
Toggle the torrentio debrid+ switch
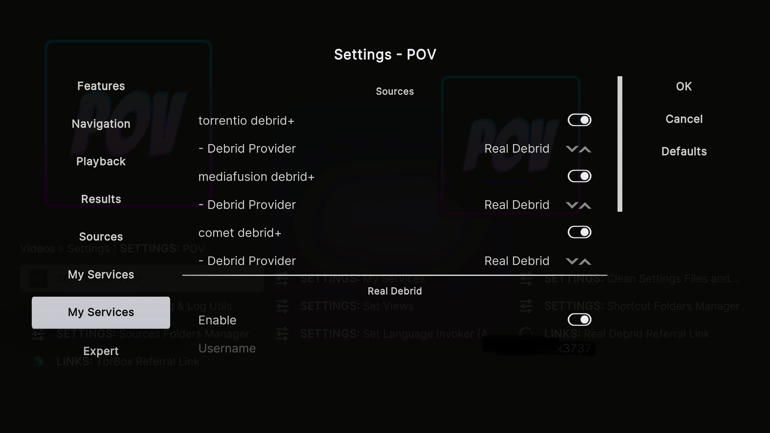pyautogui.click(x=579, y=120)
